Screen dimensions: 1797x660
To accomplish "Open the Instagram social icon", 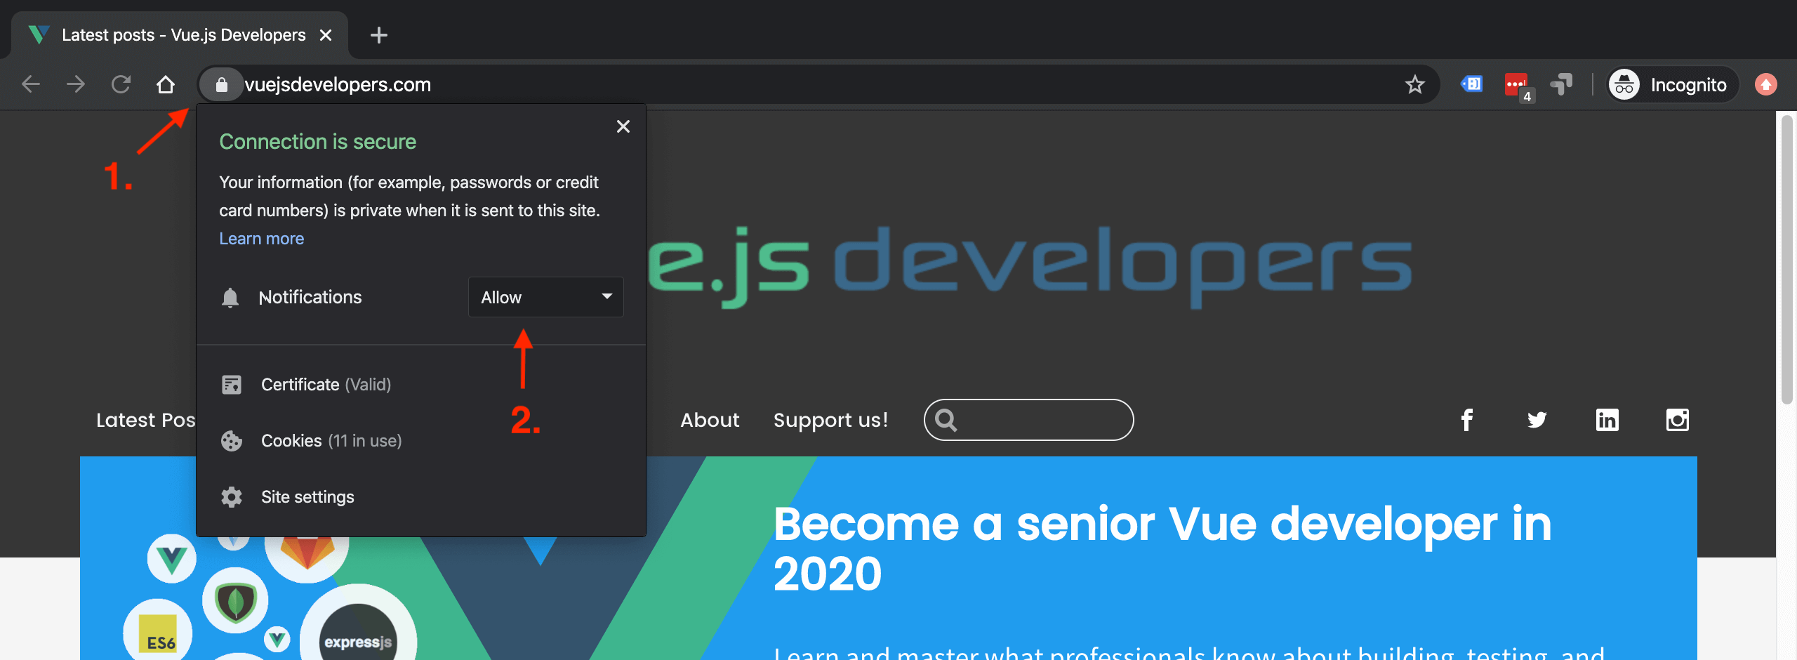I will pos(1677,420).
